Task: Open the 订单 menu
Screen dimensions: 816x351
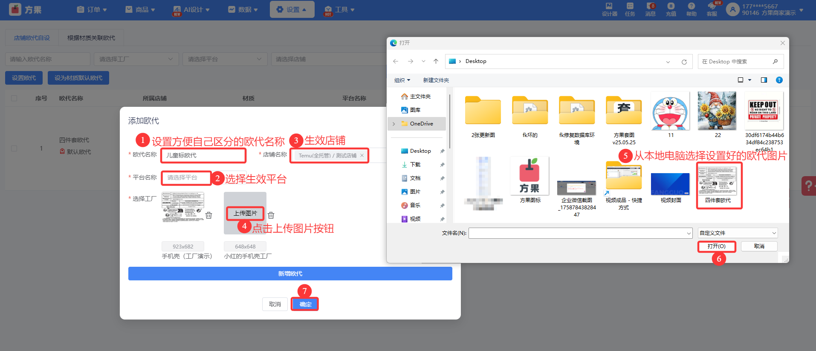Action: 92,9
